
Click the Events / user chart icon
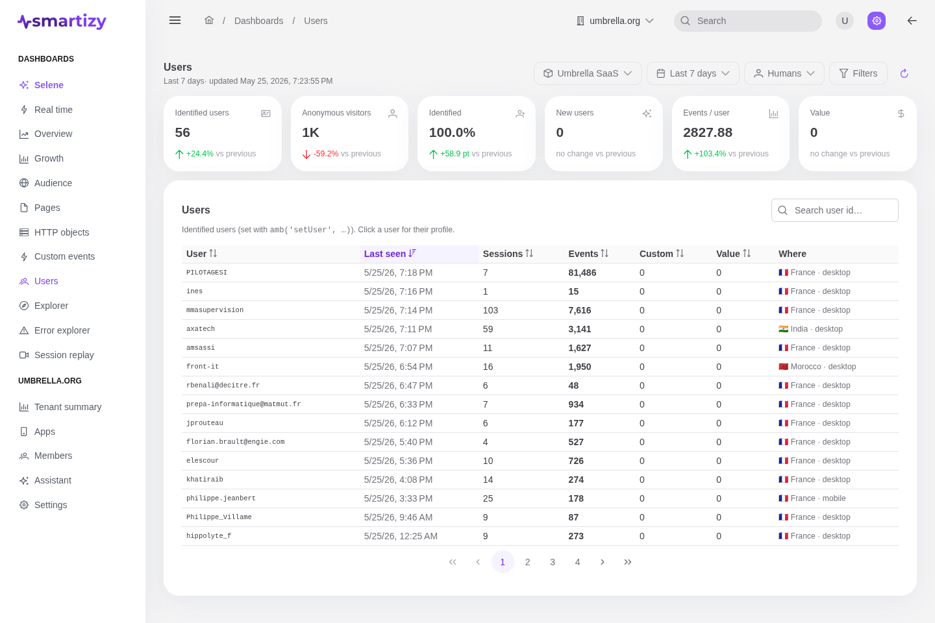pos(773,114)
